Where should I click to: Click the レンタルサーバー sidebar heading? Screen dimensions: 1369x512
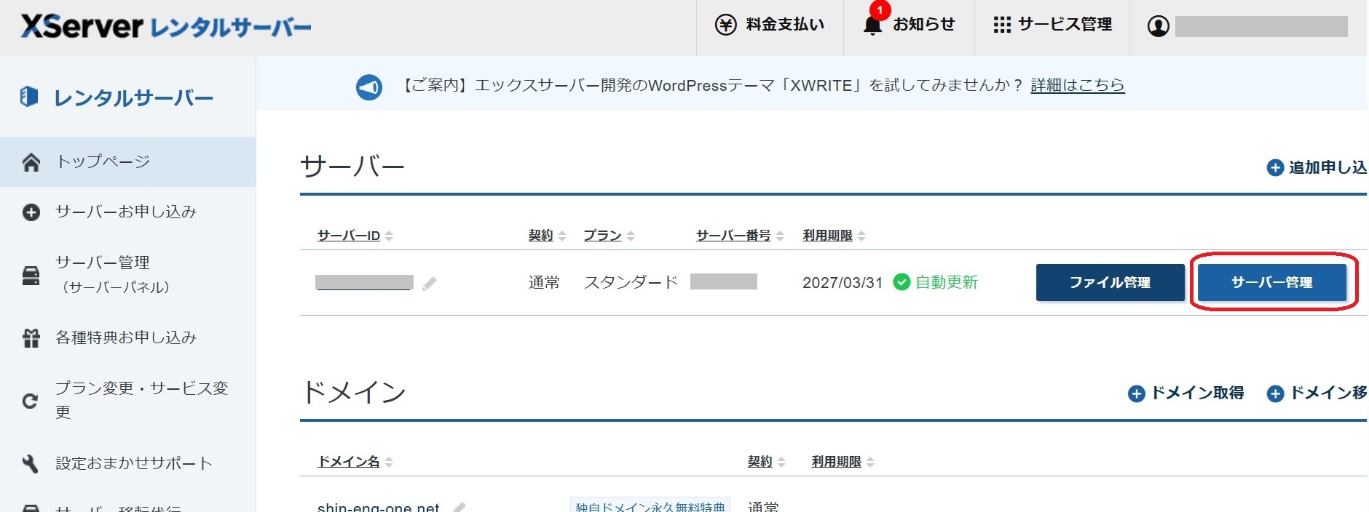[x=134, y=97]
